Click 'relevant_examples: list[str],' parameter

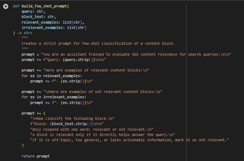pyautogui.click(x=53, y=22)
